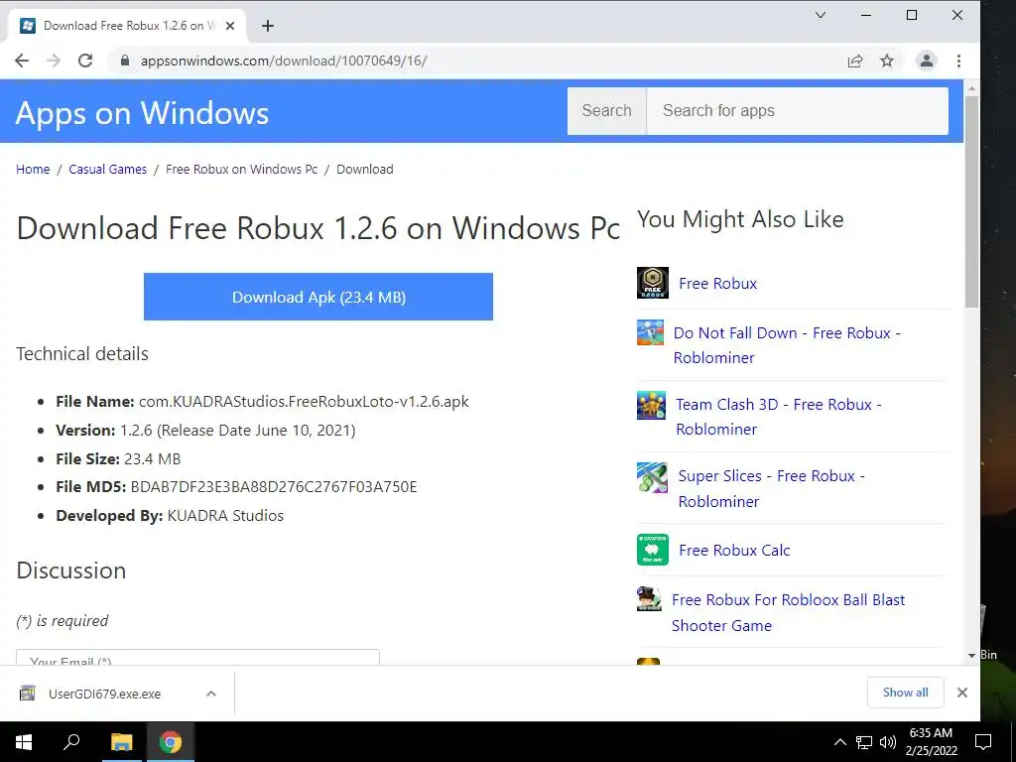The image size is (1016, 762).
Task: Click the Search button in header
Action: 606,111
